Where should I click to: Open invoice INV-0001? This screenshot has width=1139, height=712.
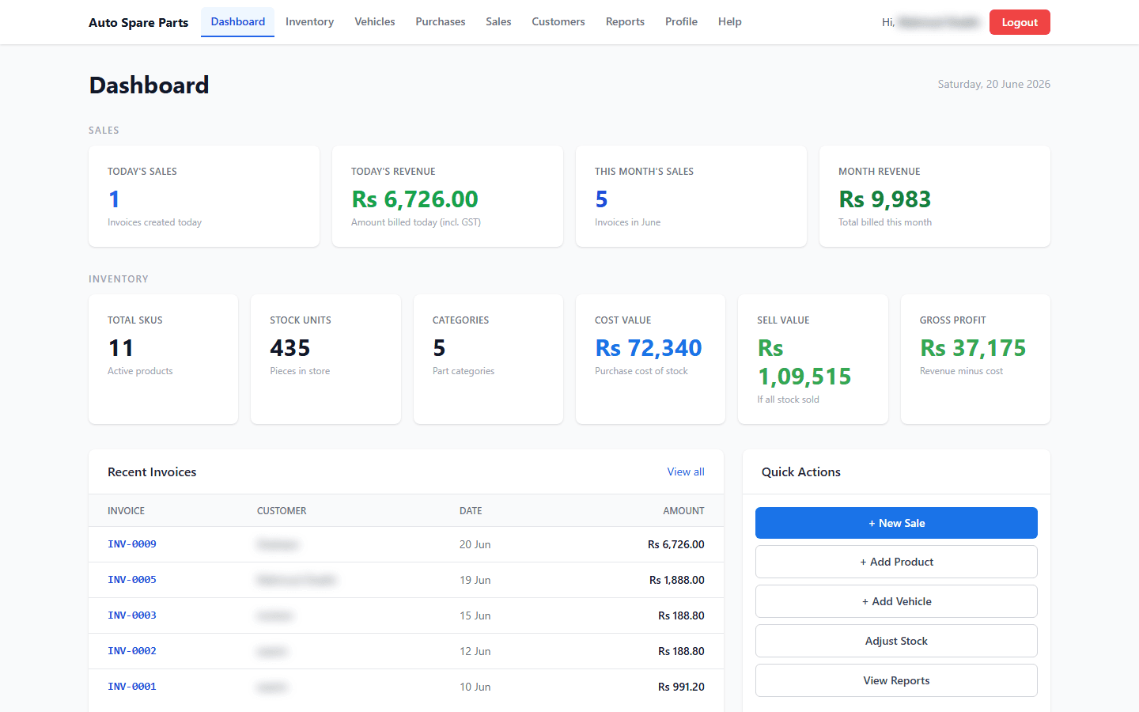(132, 687)
